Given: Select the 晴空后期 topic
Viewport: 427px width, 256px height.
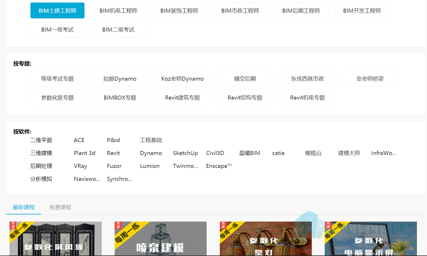Looking at the screenshot, I should [x=245, y=78].
